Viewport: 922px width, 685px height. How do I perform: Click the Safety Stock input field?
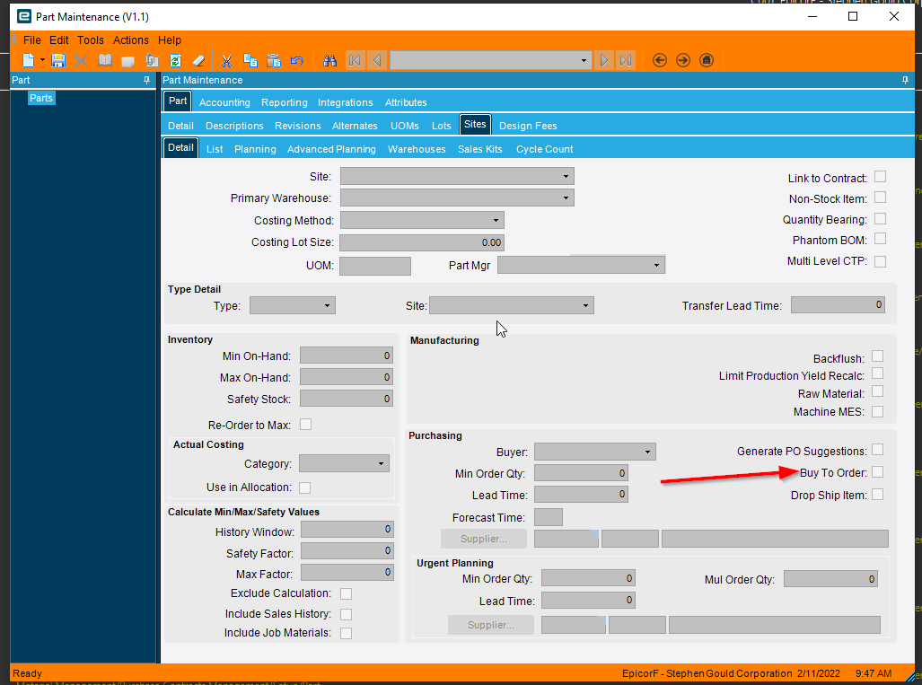click(x=347, y=399)
